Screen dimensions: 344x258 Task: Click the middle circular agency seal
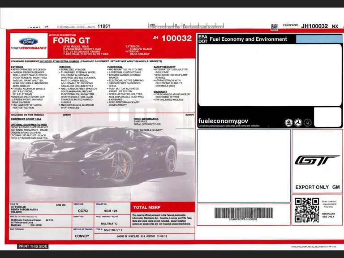298,122
